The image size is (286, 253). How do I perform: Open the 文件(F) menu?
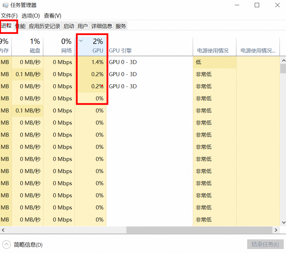9,16
